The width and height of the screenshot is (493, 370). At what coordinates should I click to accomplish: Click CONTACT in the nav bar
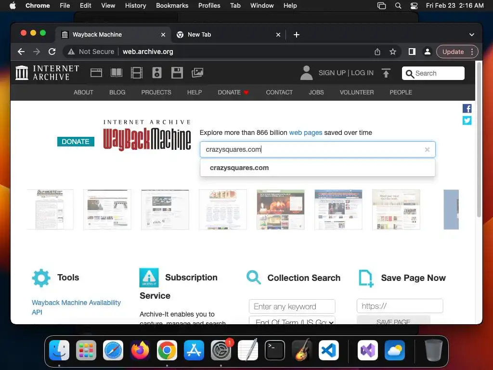tap(279, 92)
